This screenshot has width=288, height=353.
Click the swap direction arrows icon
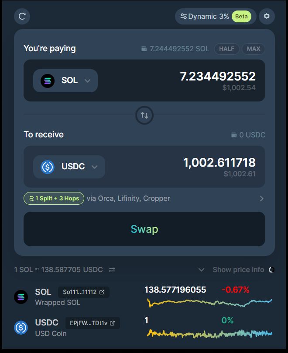pos(144,115)
